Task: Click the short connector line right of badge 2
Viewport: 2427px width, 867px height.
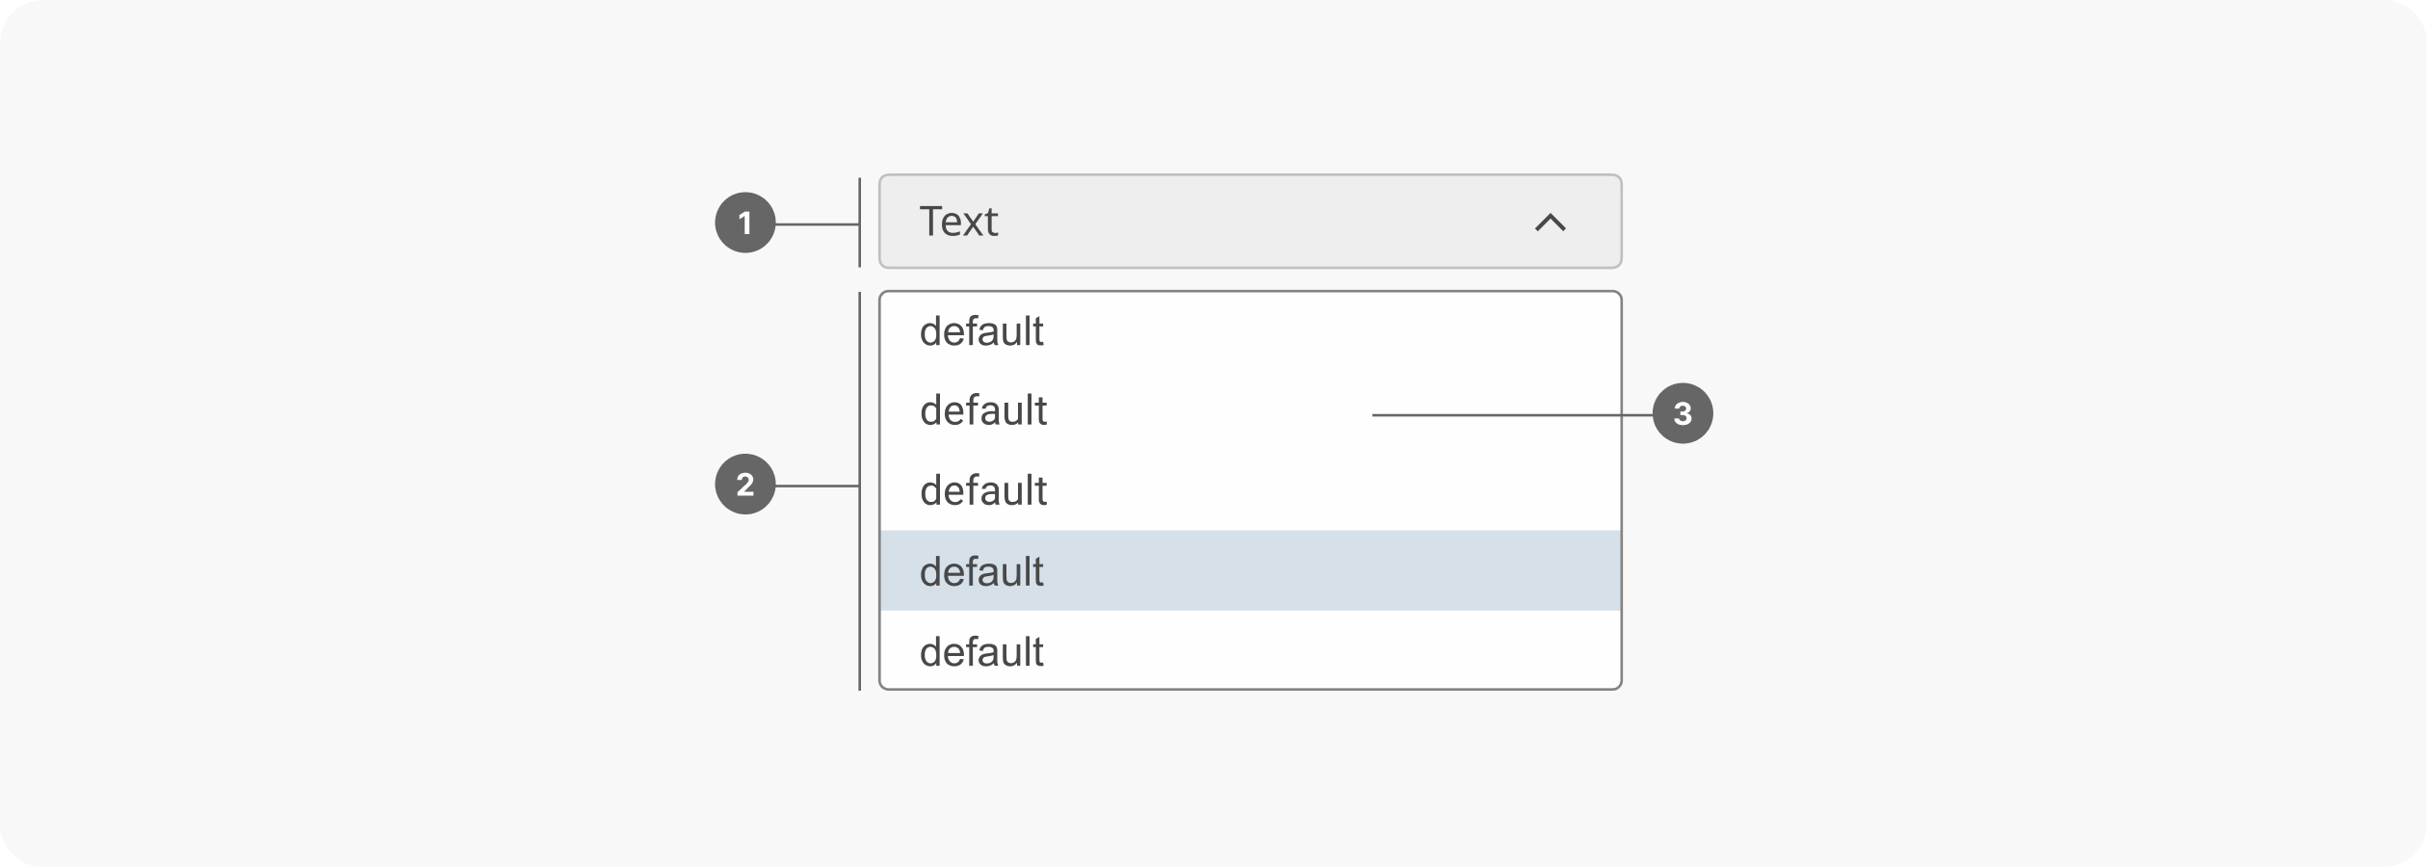Action: click(x=817, y=486)
